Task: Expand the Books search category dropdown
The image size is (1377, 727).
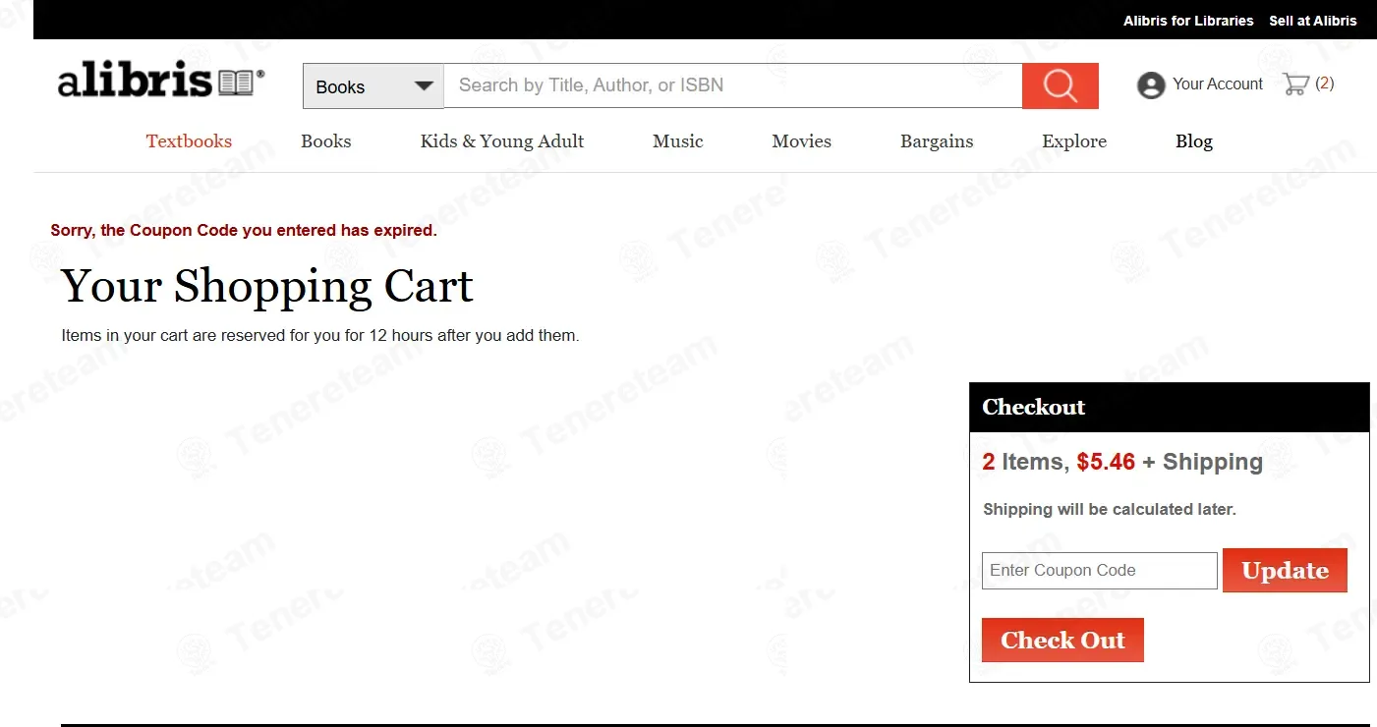Action: coord(373,86)
